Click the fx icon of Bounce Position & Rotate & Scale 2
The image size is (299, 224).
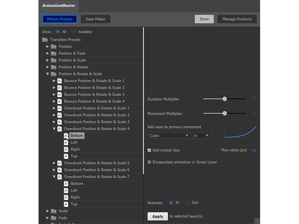pyautogui.click(x=60, y=88)
